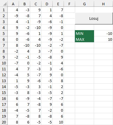Click the green MAX label cell
The height and width of the screenshot is (125, 113).
click(85, 39)
